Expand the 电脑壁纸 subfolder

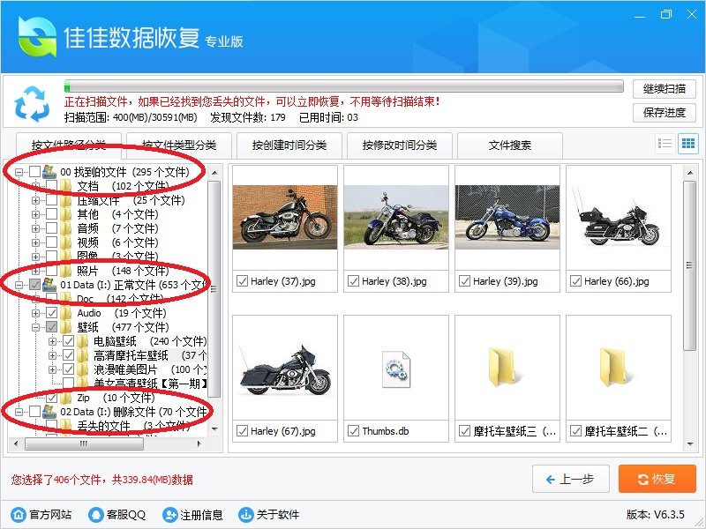pos(53,341)
